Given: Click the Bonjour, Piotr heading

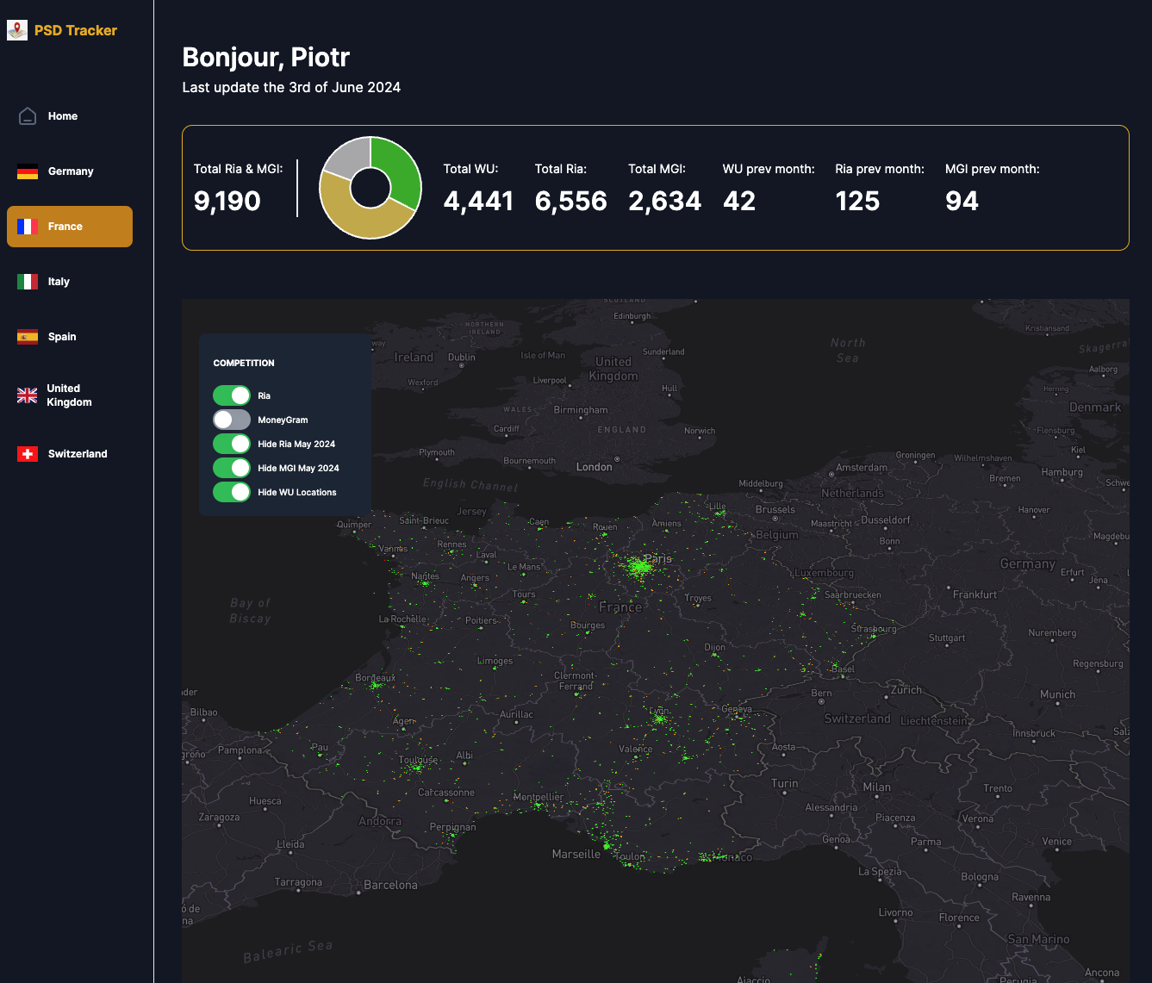Looking at the screenshot, I should 266,58.
